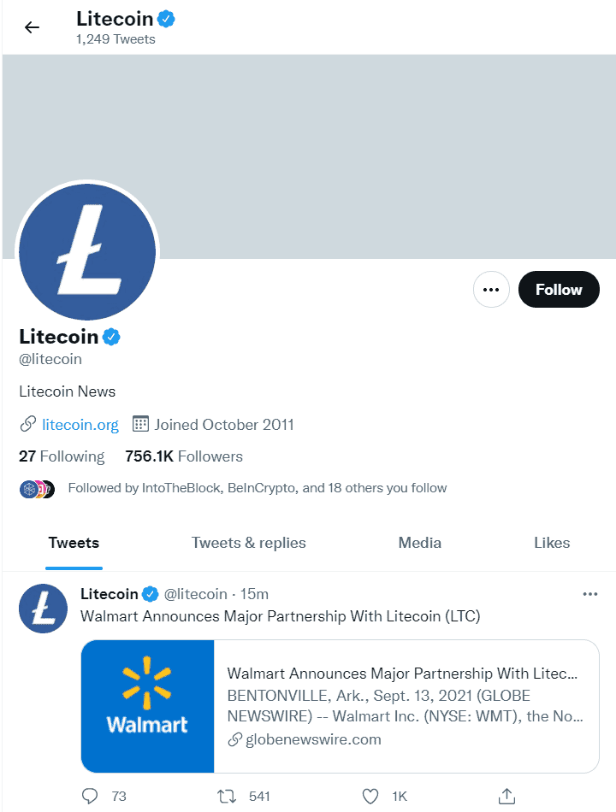Viewport: 616px width, 812px height.
Task: Open the profile more options button
Action: point(491,290)
